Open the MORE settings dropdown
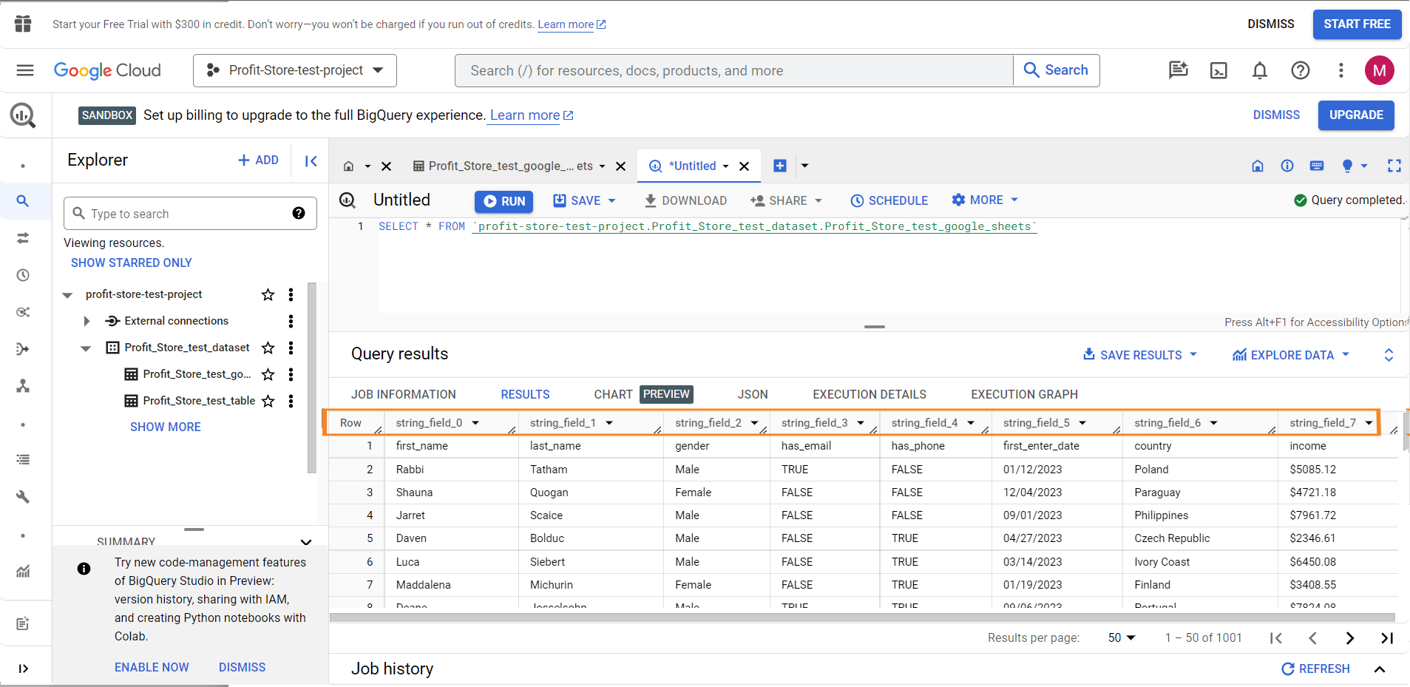 click(x=985, y=200)
